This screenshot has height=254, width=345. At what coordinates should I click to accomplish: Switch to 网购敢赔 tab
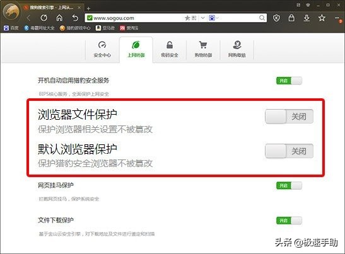(x=237, y=50)
